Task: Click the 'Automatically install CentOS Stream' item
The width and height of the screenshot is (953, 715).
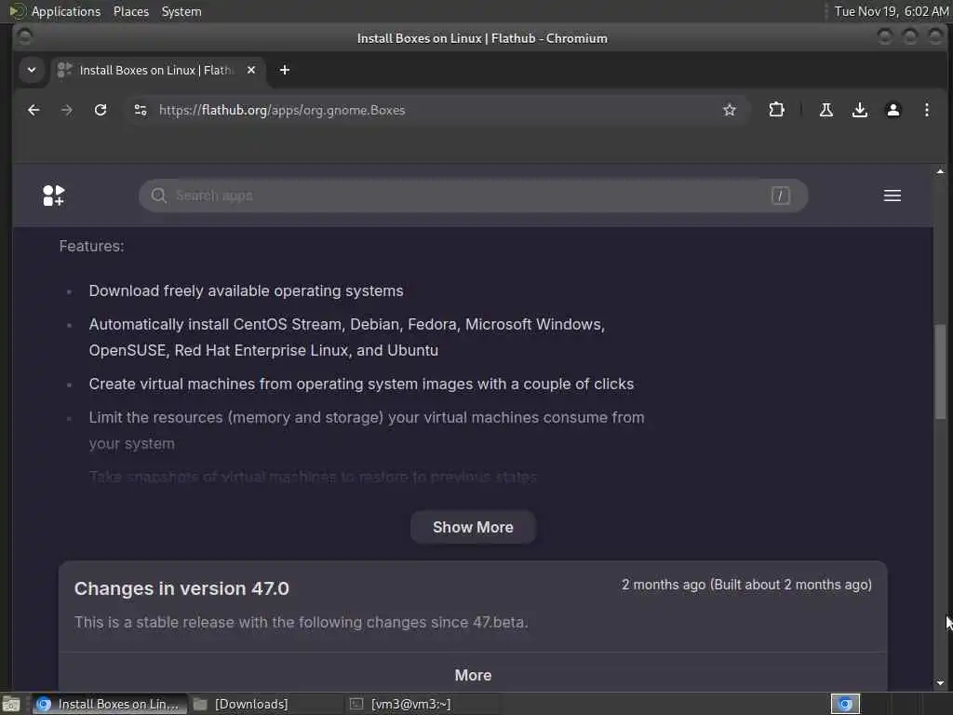Action: click(x=346, y=337)
